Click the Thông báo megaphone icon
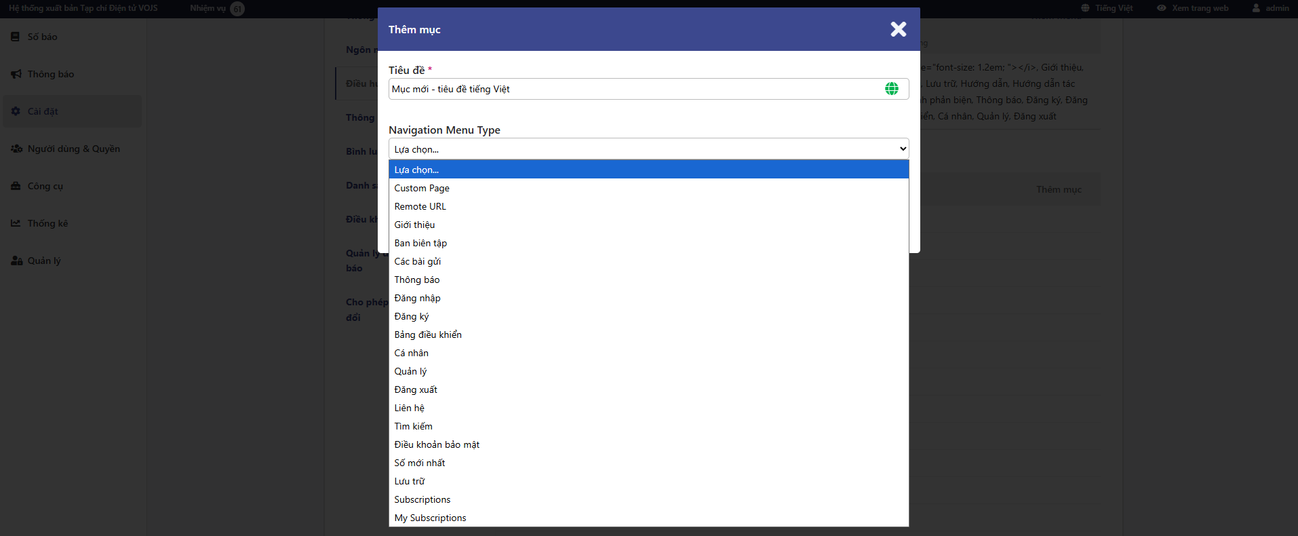The width and height of the screenshot is (1298, 536). click(16, 74)
